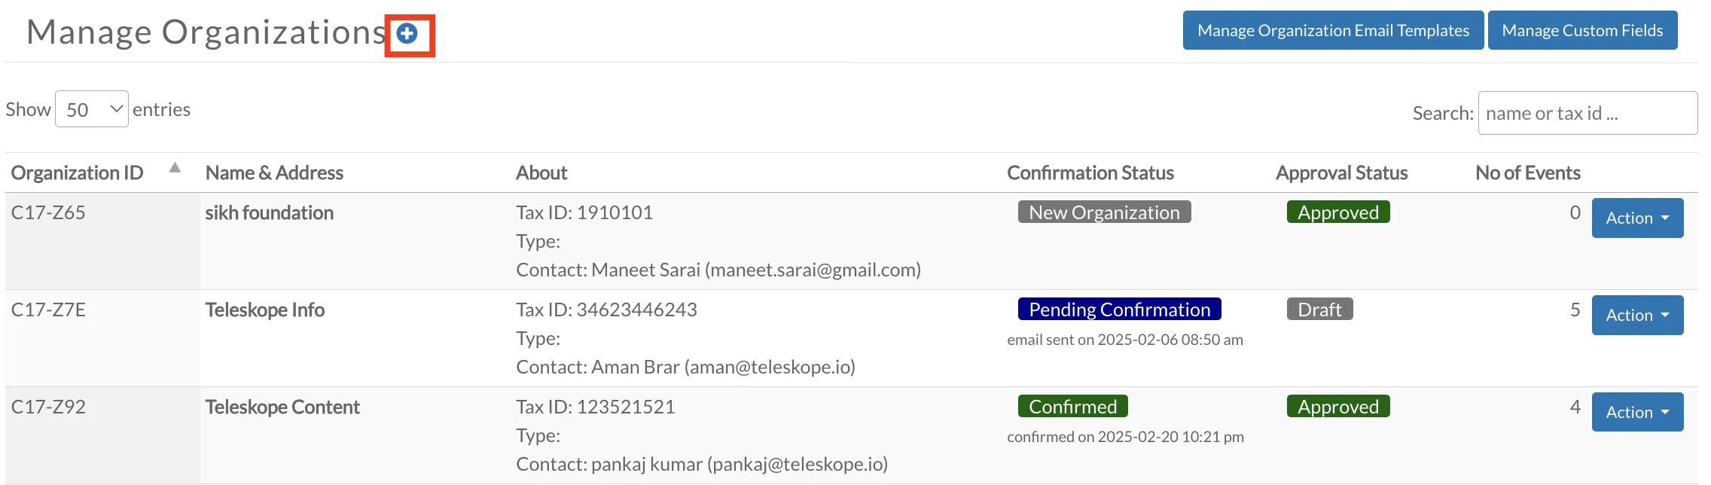
Task: Click the Draft approval badge
Action: pyautogui.click(x=1319, y=310)
